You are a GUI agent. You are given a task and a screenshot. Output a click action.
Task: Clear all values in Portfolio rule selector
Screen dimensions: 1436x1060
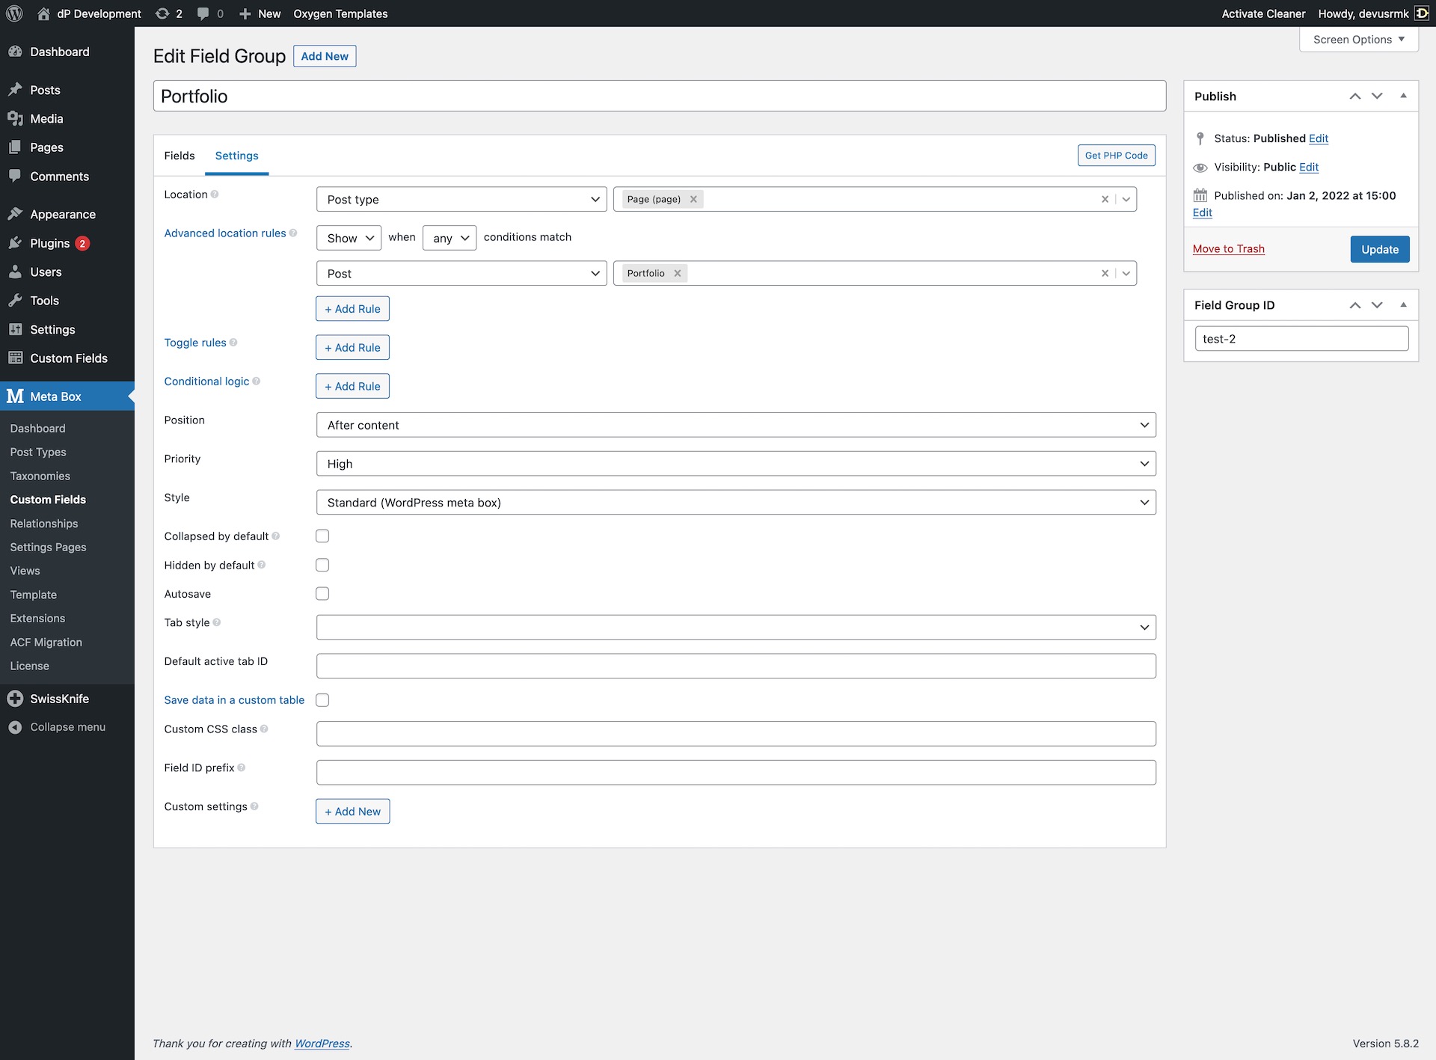[x=1105, y=273]
